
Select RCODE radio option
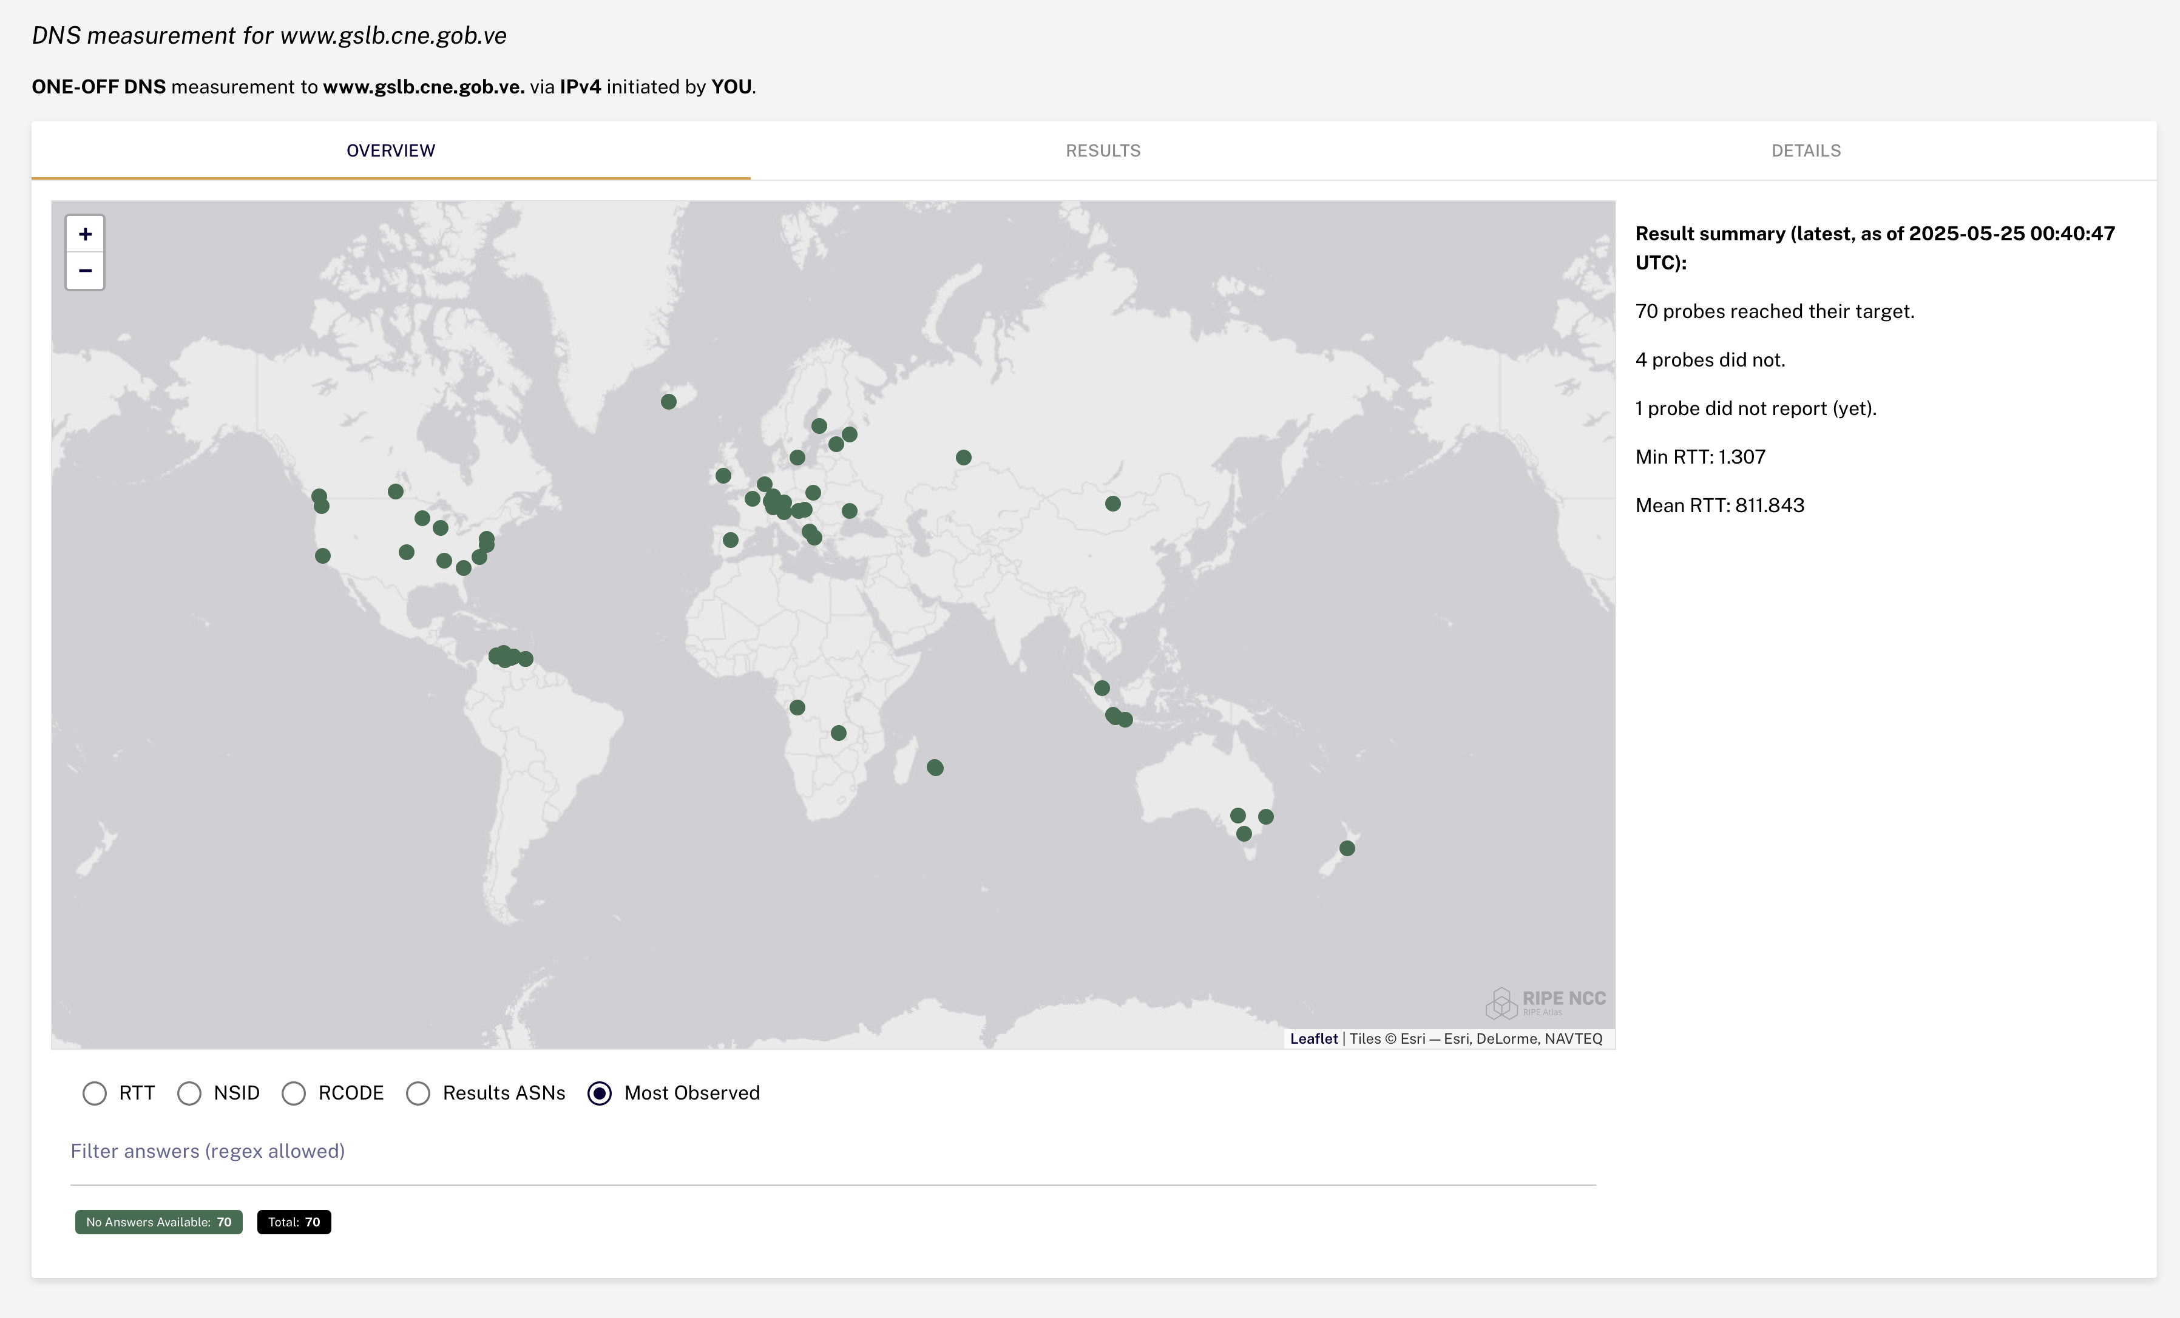(x=294, y=1093)
